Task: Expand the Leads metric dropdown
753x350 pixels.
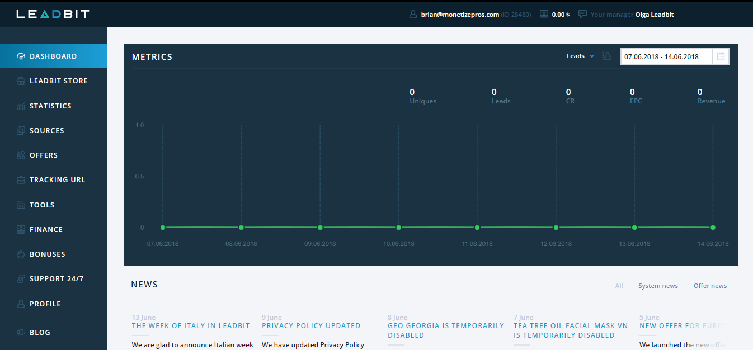Action: (580, 56)
